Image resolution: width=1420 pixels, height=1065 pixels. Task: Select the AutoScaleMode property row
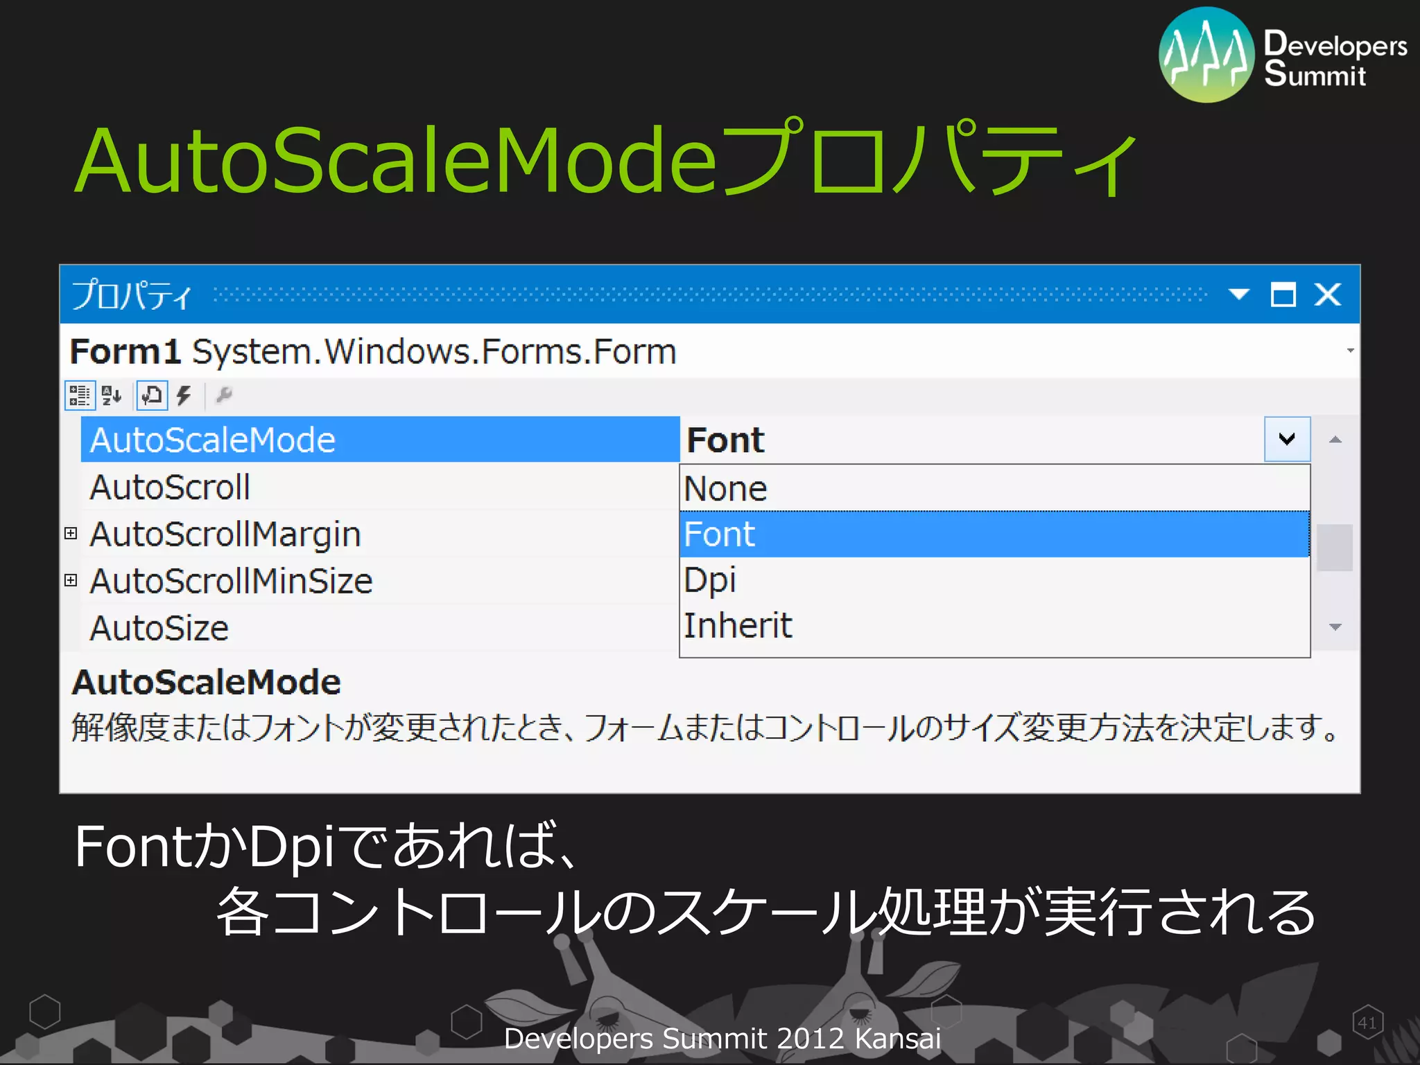point(380,440)
